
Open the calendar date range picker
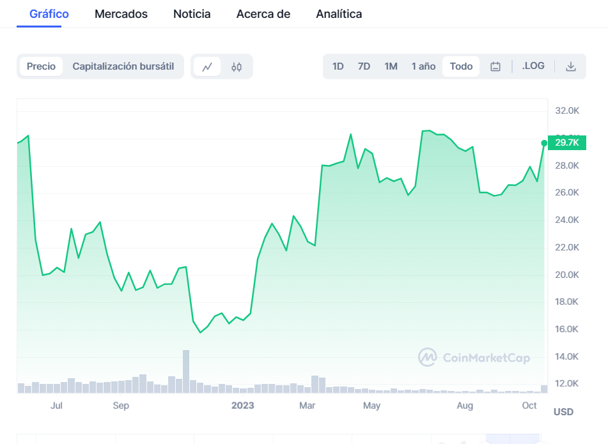[495, 66]
